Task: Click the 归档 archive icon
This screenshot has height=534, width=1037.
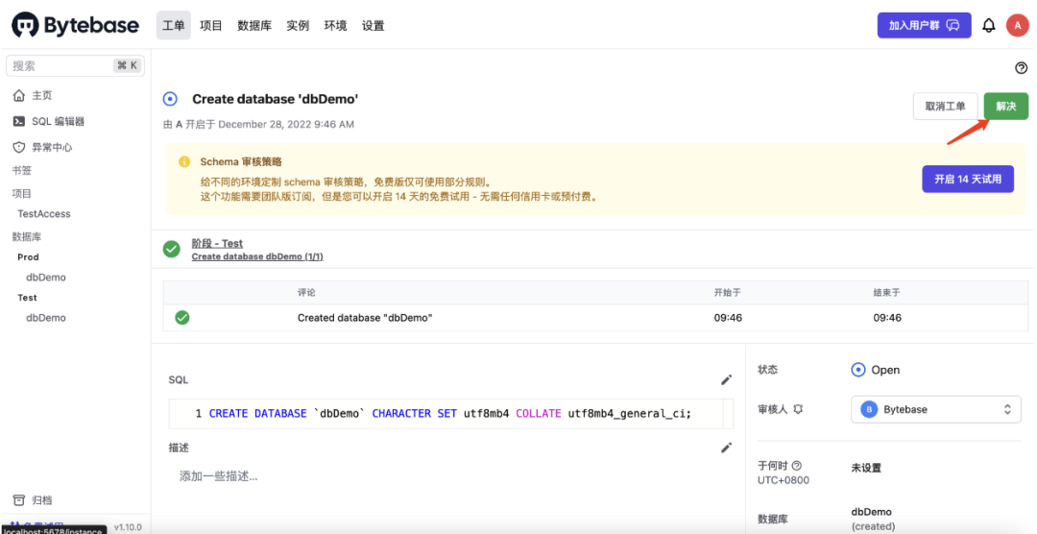Action: (19, 500)
